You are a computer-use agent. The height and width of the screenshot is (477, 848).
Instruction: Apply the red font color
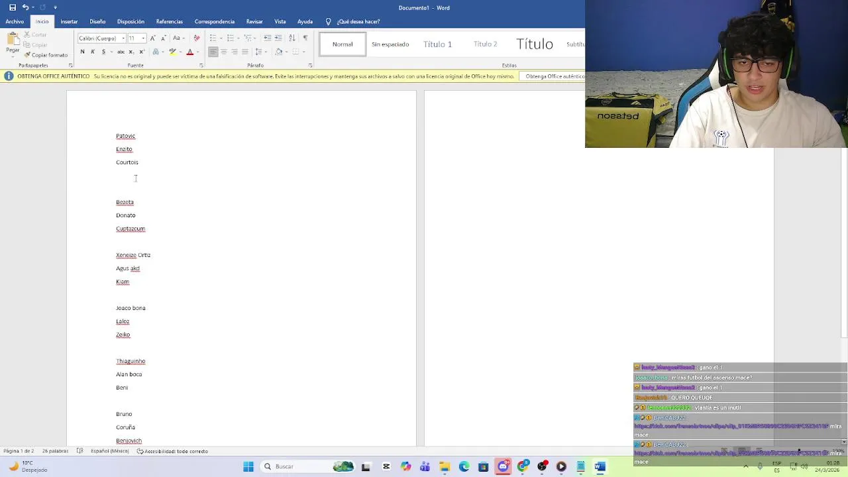(x=190, y=52)
